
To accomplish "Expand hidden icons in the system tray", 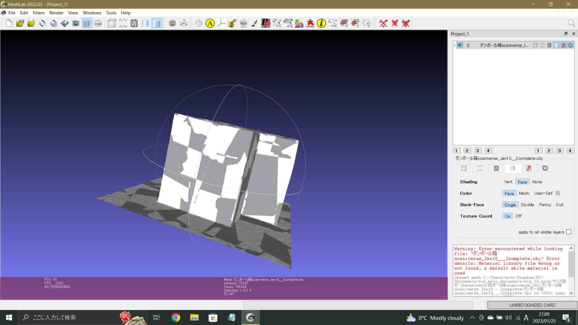I will (x=472, y=317).
